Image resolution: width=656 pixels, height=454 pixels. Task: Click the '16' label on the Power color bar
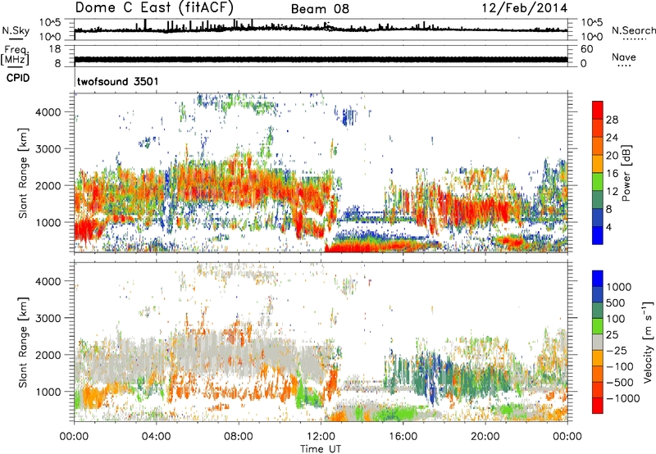(x=612, y=174)
